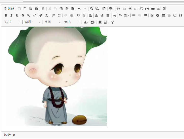The image size is (184, 139).
Task: Toggle italic formatting
Action: coord(11,15)
